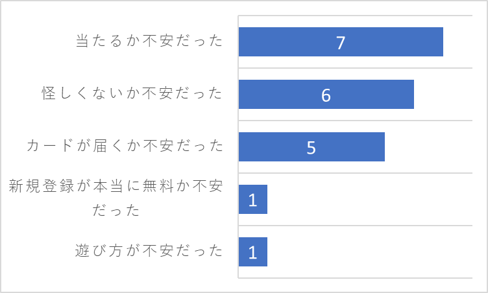Image resolution: width=488 pixels, height=293 pixels.
Task: Select the top horizontal gridline
Action: pyautogui.click(x=356, y=16)
